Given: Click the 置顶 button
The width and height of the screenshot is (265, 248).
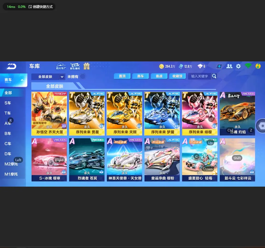Looking at the screenshot, I should click(x=122, y=76).
